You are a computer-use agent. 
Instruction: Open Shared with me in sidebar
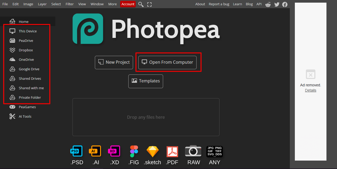(x=28, y=88)
